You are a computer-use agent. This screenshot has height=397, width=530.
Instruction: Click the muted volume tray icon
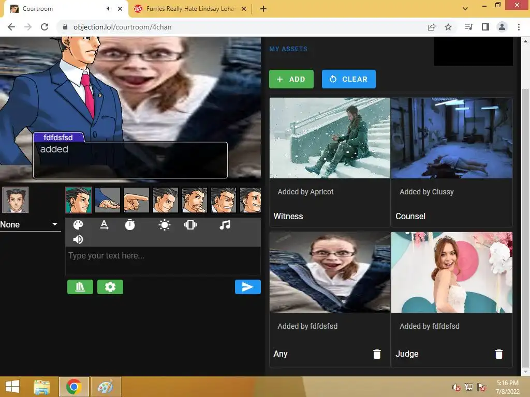point(457,387)
